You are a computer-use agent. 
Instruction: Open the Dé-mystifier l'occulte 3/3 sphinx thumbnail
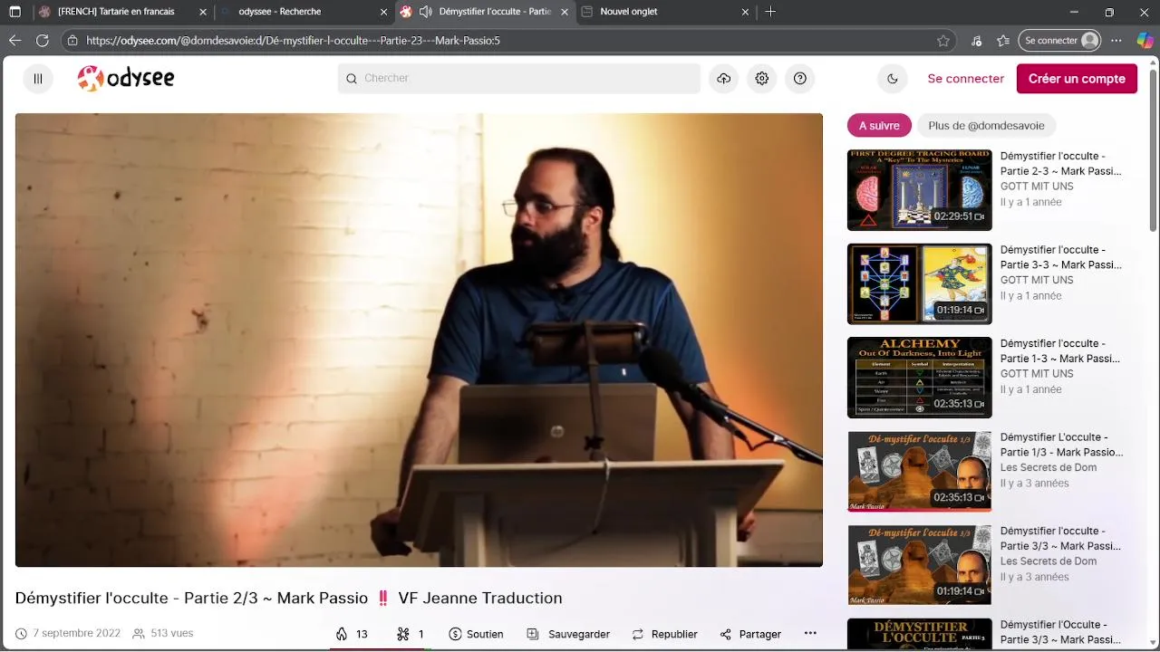(x=919, y=565)
